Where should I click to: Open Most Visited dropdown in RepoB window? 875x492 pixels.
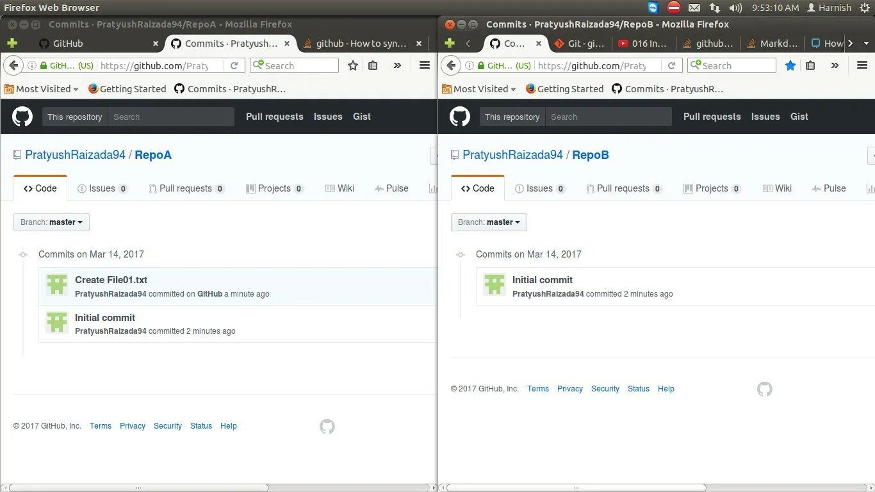479,89
